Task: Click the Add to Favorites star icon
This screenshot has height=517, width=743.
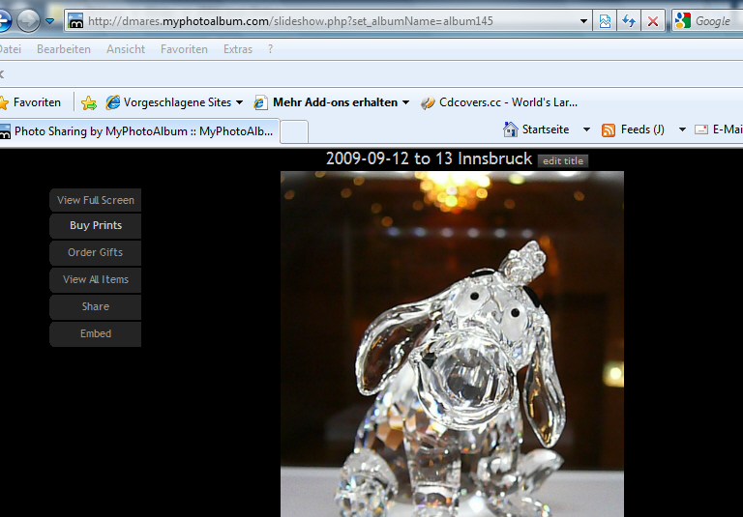Action: coord(89,102)
